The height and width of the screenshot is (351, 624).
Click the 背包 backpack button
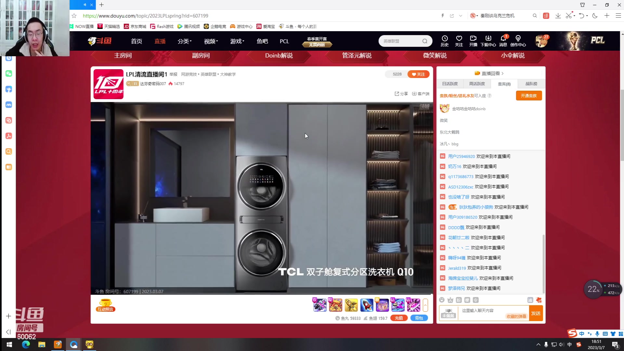[x=419, y=318]
